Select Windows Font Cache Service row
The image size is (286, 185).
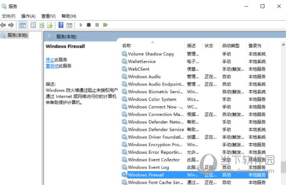(195, 182)
